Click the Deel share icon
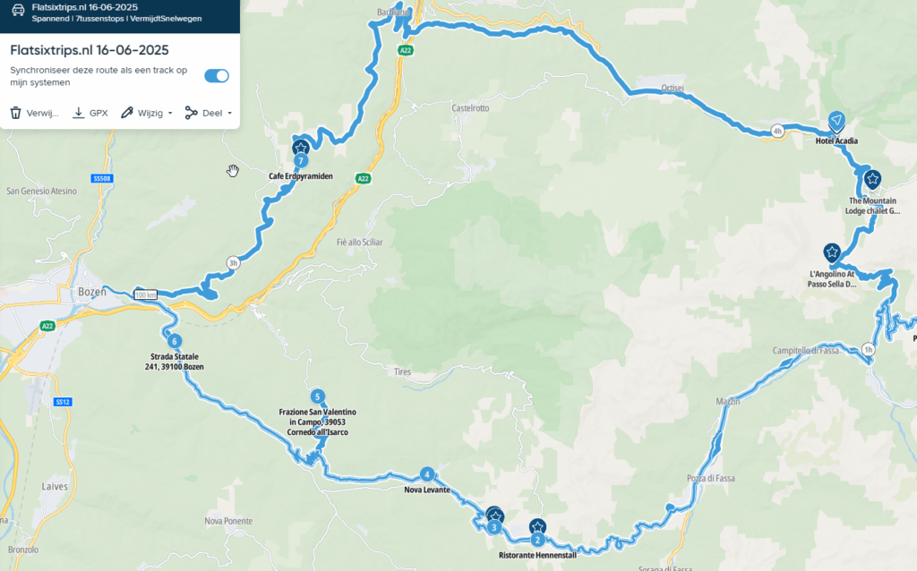The image size is (917, 571). tap(191, 113)
